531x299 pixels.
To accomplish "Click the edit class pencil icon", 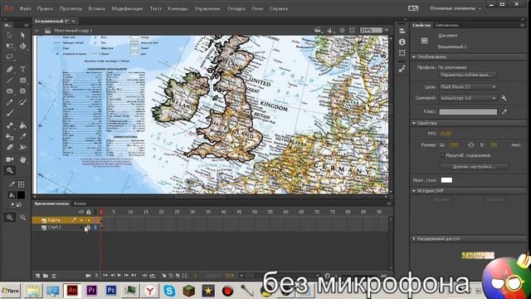I will tap(504, 111).
